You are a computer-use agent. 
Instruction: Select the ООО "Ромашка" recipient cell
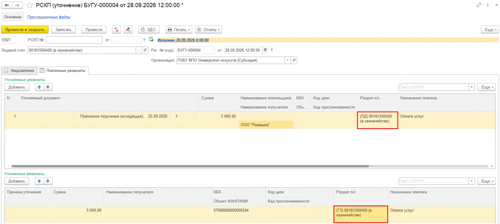(x=266, y=125)
